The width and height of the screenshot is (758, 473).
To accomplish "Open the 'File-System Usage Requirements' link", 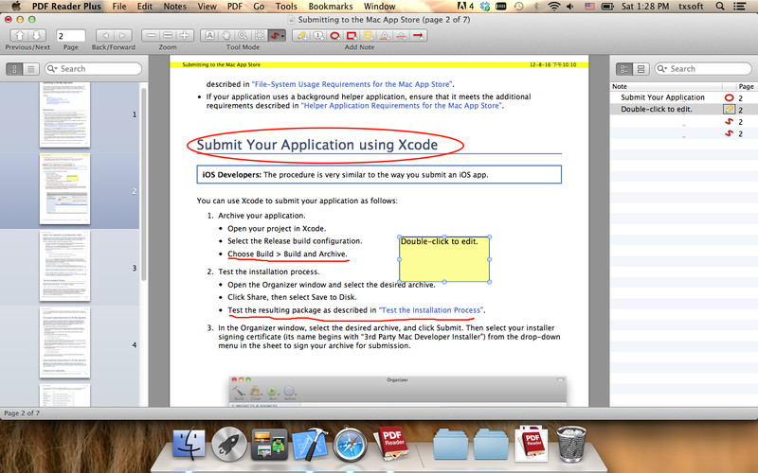I will pyautogui.click(x=352, y=84).
